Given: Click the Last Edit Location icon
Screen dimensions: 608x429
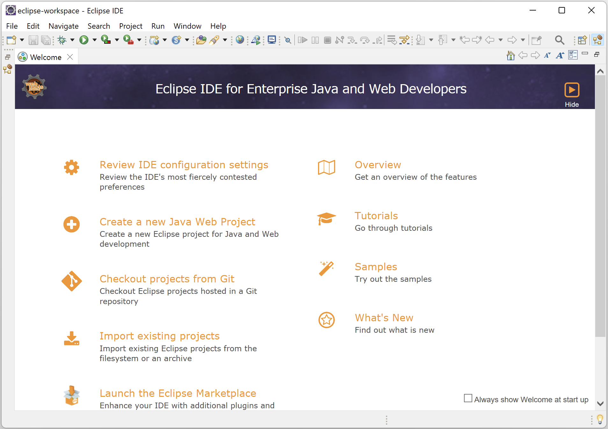Looking at the screenshot, I should coord(465,40).
